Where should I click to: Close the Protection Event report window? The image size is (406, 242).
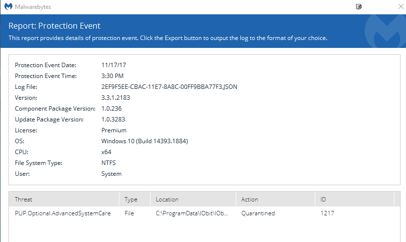point(401,6)
